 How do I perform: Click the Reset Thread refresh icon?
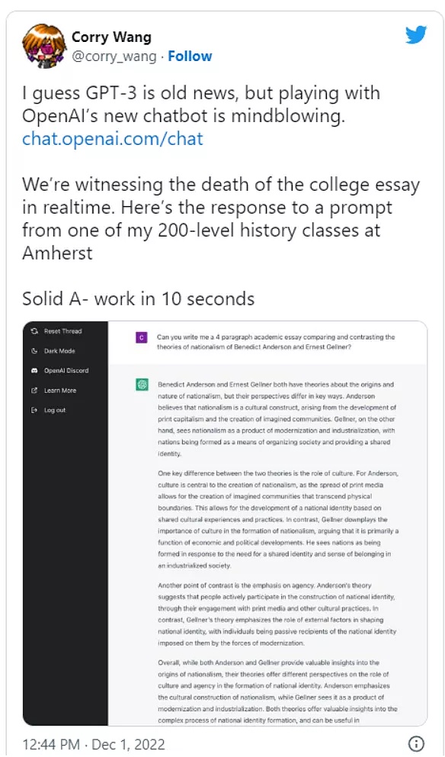point(34,331)
